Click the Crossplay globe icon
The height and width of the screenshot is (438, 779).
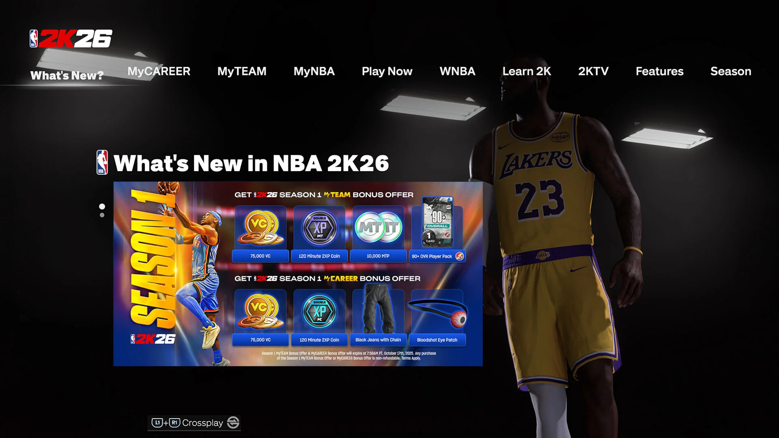[233, 423]
